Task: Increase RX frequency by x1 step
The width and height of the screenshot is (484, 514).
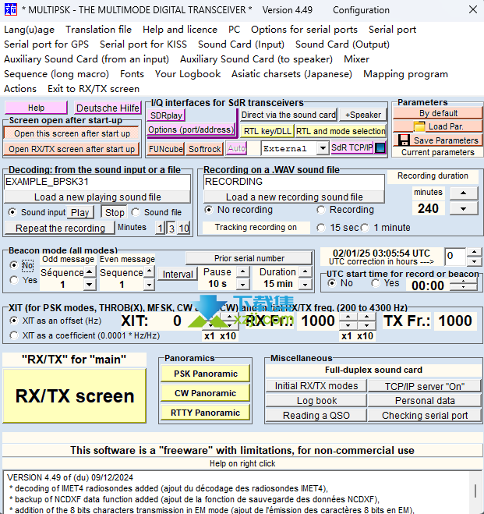Action: pos(348,317)
